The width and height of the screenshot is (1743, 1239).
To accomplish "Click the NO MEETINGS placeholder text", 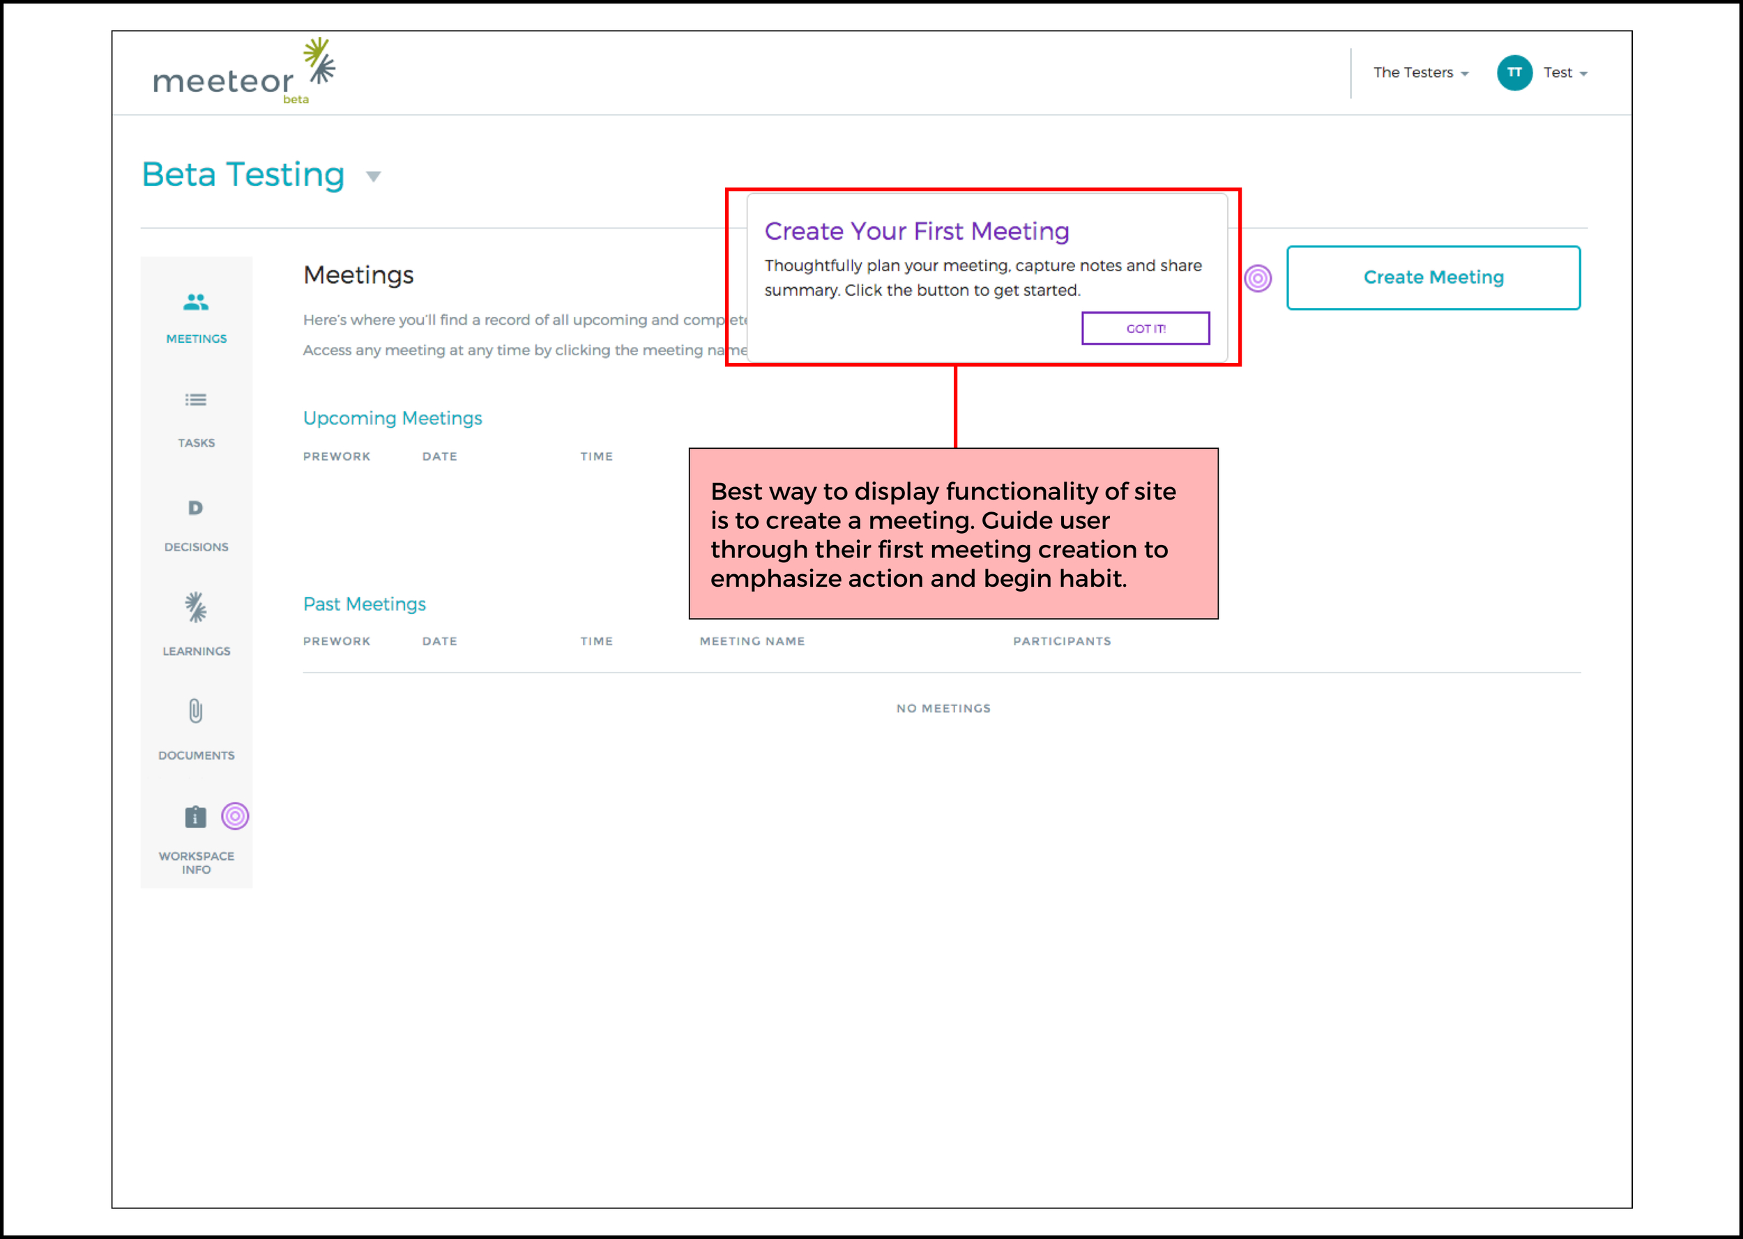I will [943, 709].
